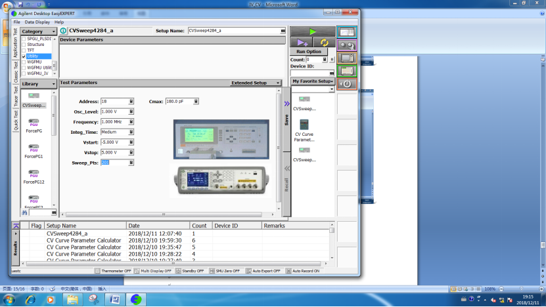Check the SPGU_PLSDI category checkbox
Screen dimensions: 546x307
24,39
